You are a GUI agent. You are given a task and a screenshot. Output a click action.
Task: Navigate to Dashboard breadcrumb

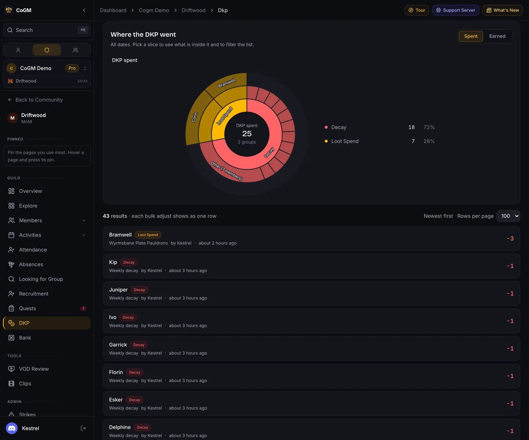113,10
